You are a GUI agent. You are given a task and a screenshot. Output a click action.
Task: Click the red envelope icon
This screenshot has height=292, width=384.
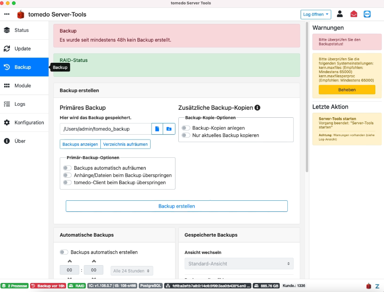pyautogui.click(x=353, y=14)
